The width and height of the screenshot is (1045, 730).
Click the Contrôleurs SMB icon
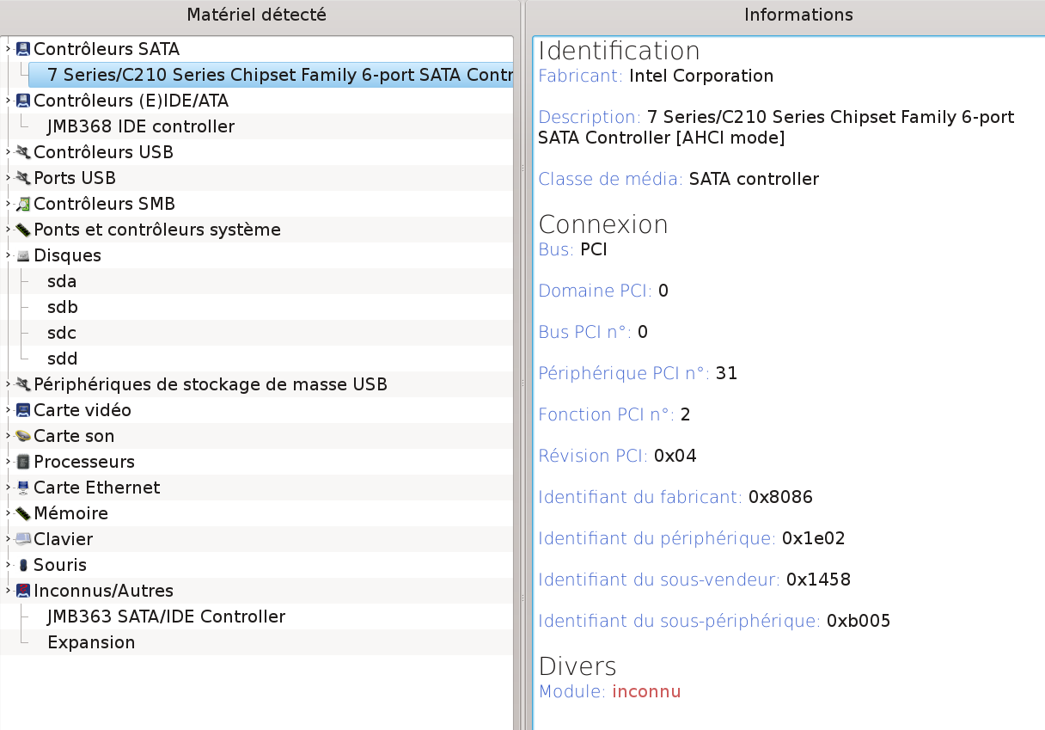23,204
